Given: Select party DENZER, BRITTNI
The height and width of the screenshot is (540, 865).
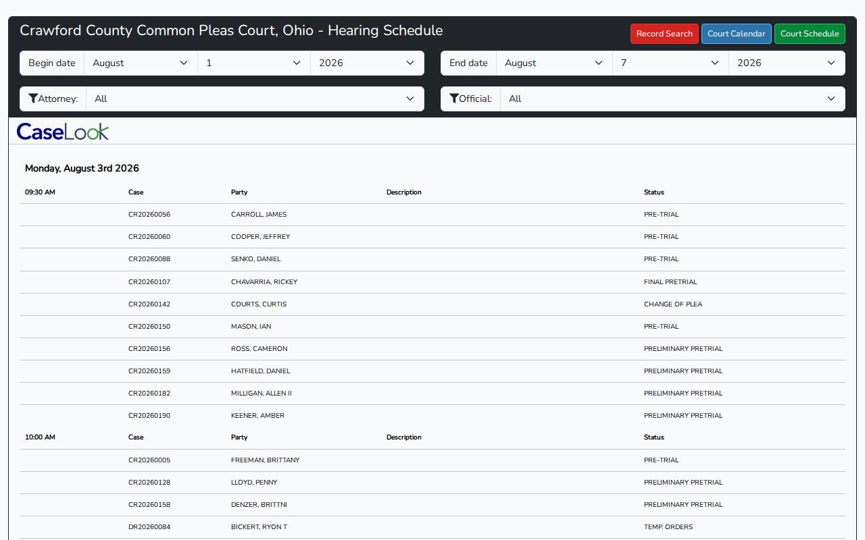Looking at the screenshot, I should [259, 505].
